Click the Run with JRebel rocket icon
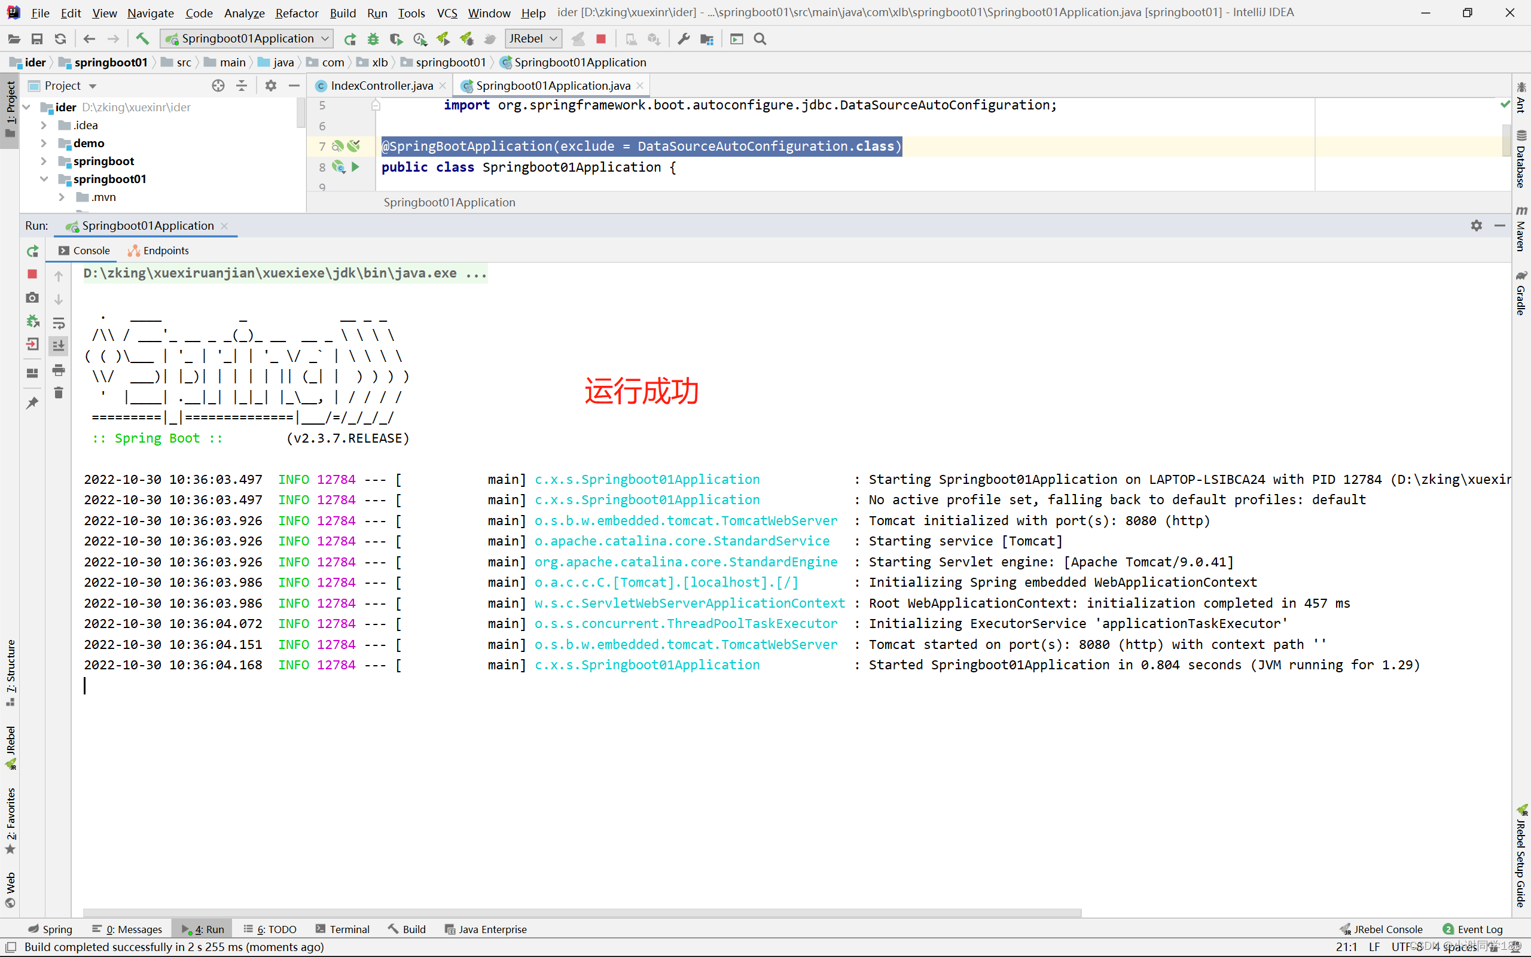The width and height of the screenshot is (1531, 957). [x=444, y=39]
